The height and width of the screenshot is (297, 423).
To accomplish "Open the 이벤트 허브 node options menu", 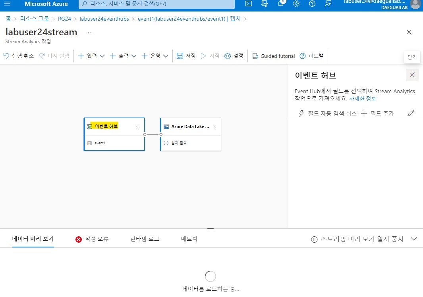I will pyautogui.click(x=137, y=128).
